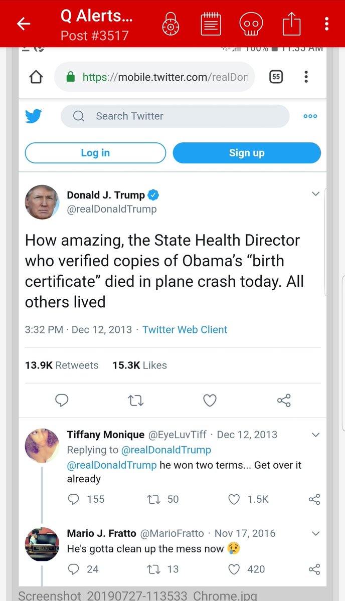Open Tiffany Monique's profile picture

(x=42, y=445)
